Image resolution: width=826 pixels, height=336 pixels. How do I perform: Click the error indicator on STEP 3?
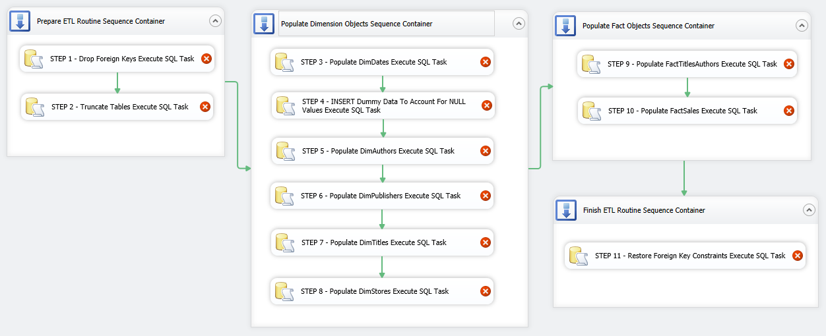[x=485, y=62]
